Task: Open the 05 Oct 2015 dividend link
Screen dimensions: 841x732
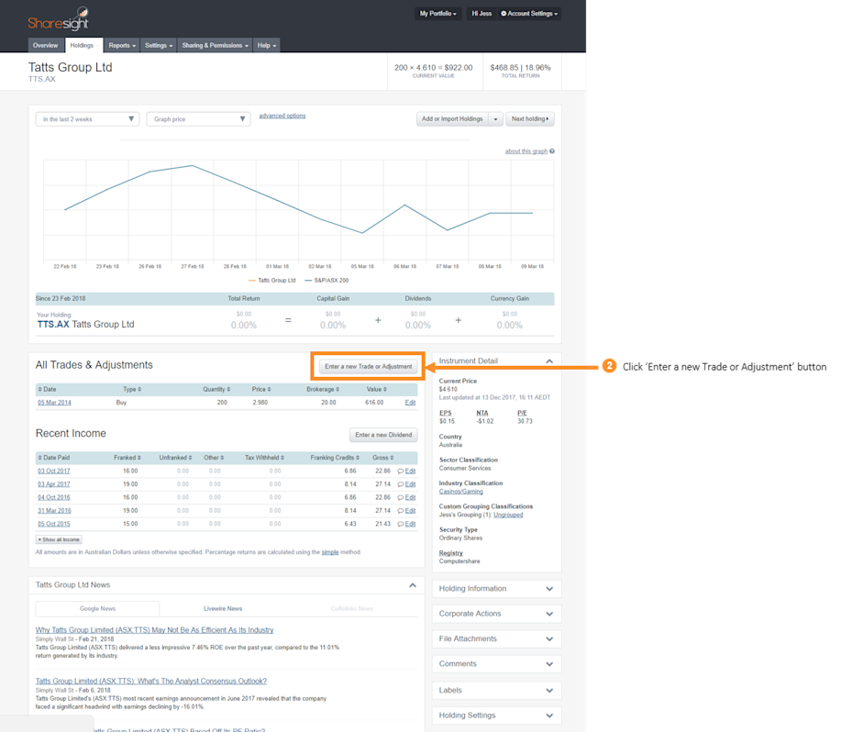Action: pyautogui.click(x=53, y=524)
